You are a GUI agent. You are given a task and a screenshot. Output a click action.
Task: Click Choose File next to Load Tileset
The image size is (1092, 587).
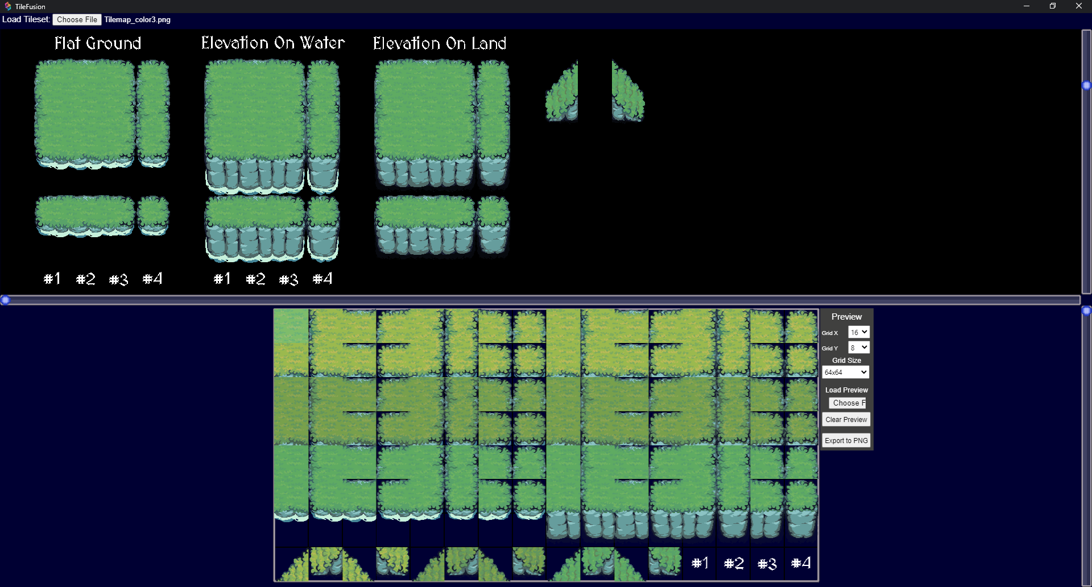(x=77, y=19)
